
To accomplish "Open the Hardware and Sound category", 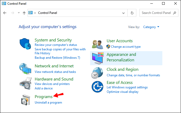I will click(54, 79).
